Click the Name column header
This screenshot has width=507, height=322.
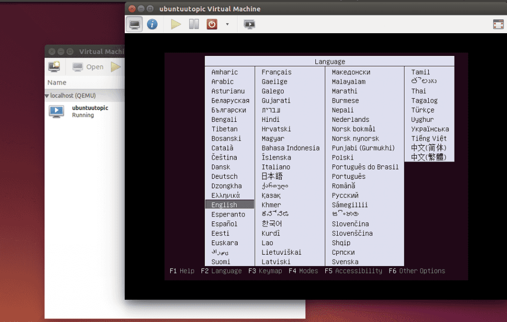[x=57, y=83]
